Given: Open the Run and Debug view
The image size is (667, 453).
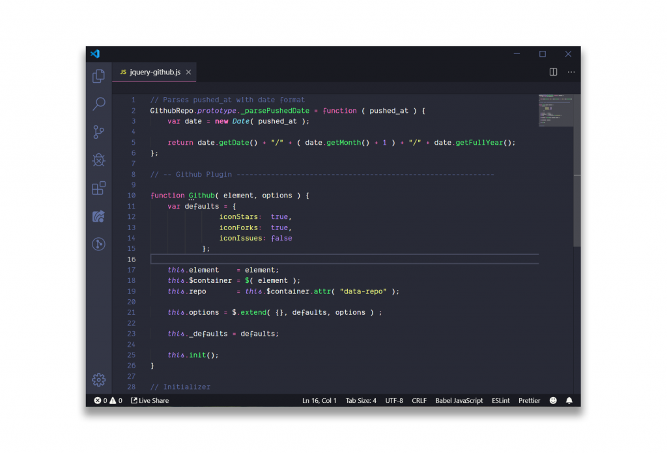Looking at the screenshot, I should [x=98, y=160].
